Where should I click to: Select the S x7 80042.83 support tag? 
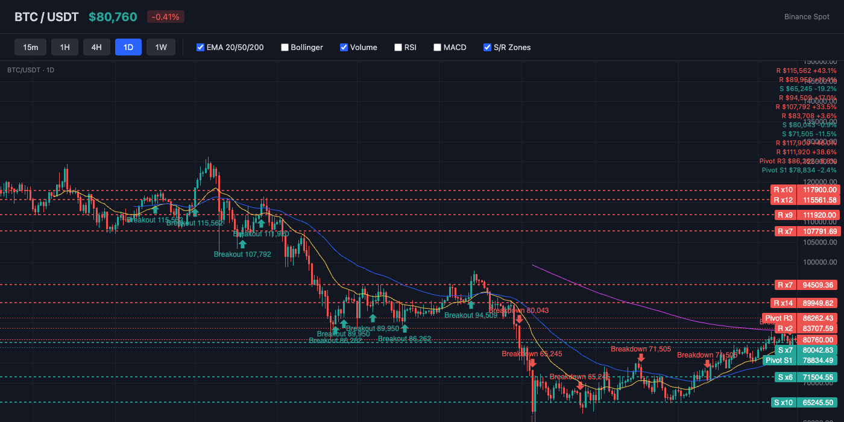coord(807,350)
